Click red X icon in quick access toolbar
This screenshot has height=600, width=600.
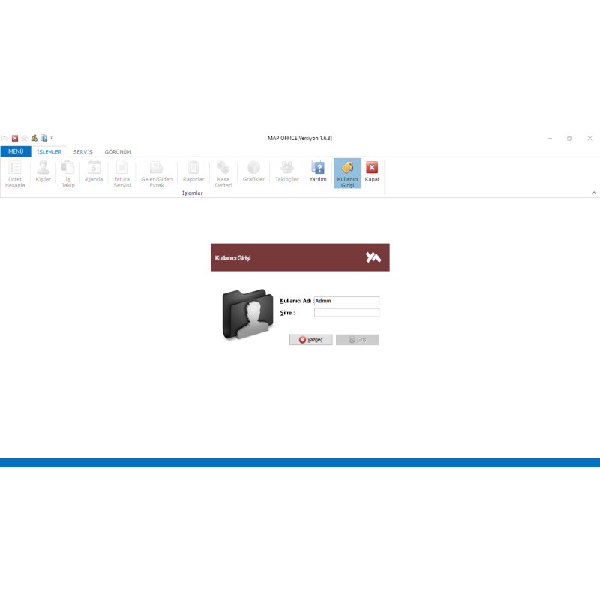pyautogui.click(x=15, y=138)
